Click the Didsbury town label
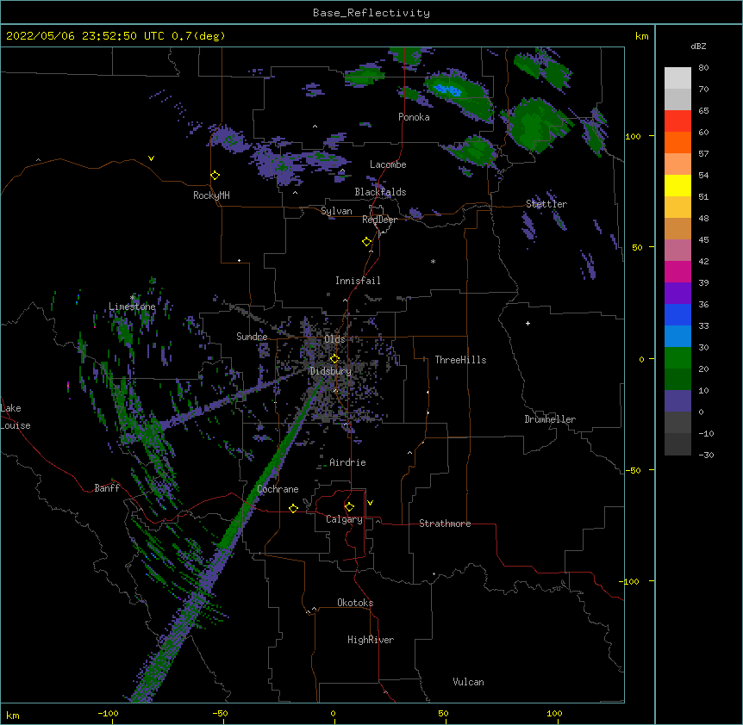Viewport: 743px width, 725px height. pos(330,371)
